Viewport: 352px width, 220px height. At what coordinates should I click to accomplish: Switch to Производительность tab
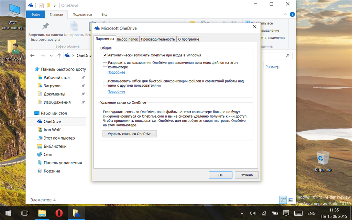click(158, 39)
